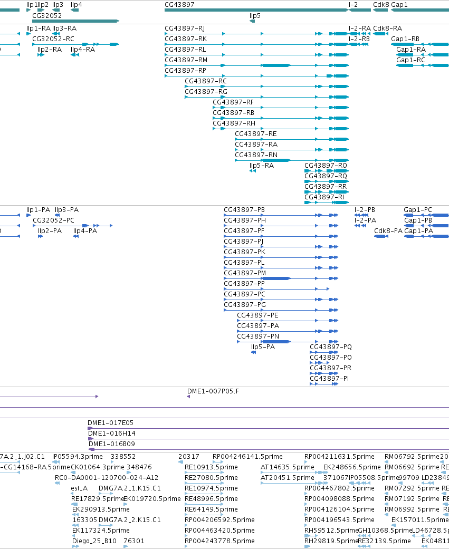Select the Gap1-PC protein label
Screen dimensions: 449x549
coord(418,210)
